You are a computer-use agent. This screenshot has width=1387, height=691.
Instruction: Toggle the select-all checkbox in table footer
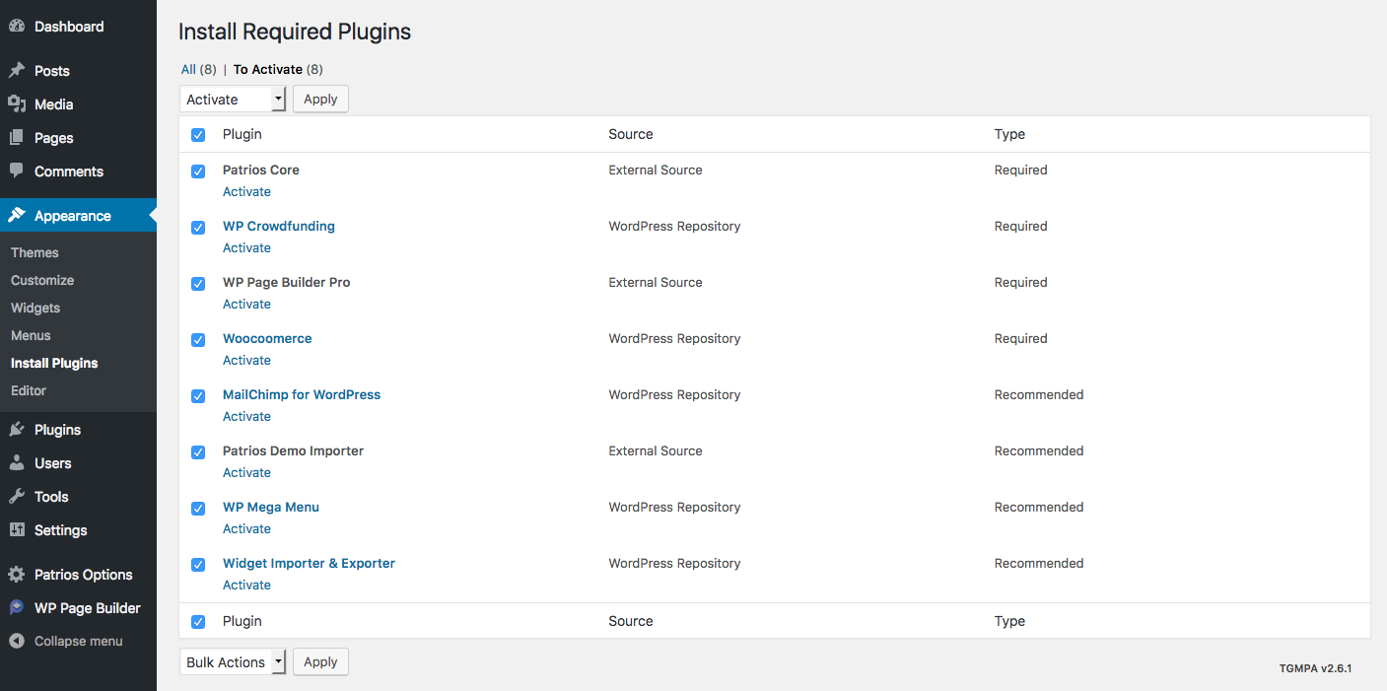coord(198,622)
